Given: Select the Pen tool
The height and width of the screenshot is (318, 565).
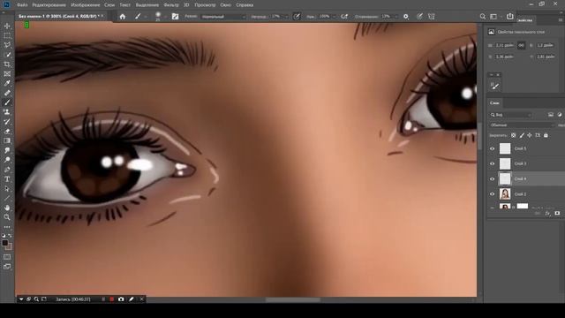Looking at the screenshot, I should point(7,170).
